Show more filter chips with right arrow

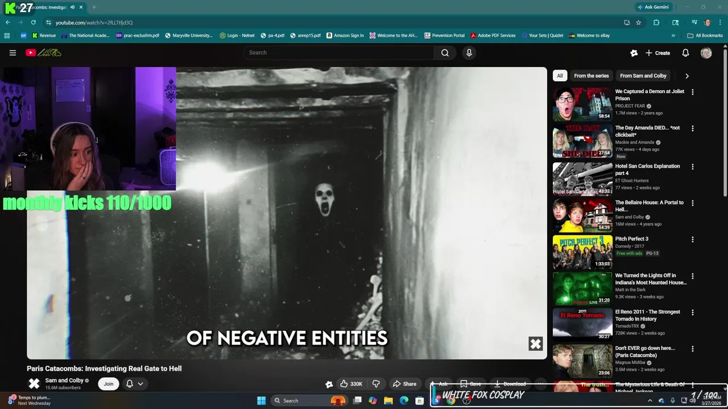pos(687,76)
